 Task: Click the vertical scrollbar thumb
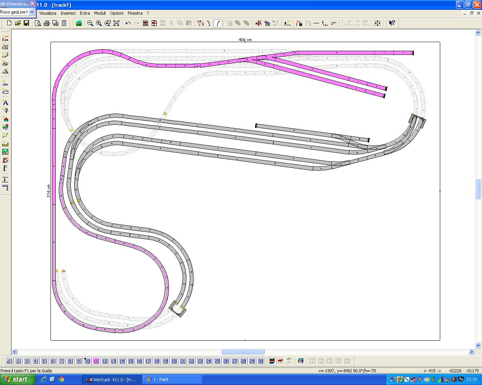coord(478,189)
